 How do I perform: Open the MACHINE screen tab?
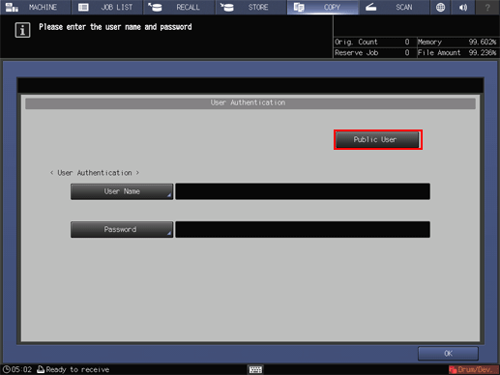(x=36, y=7)
